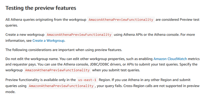The image size is (205, 99).
Task: Click the code snippet after 'Create a new workgroup'
Action: click(x=79, y=35)
